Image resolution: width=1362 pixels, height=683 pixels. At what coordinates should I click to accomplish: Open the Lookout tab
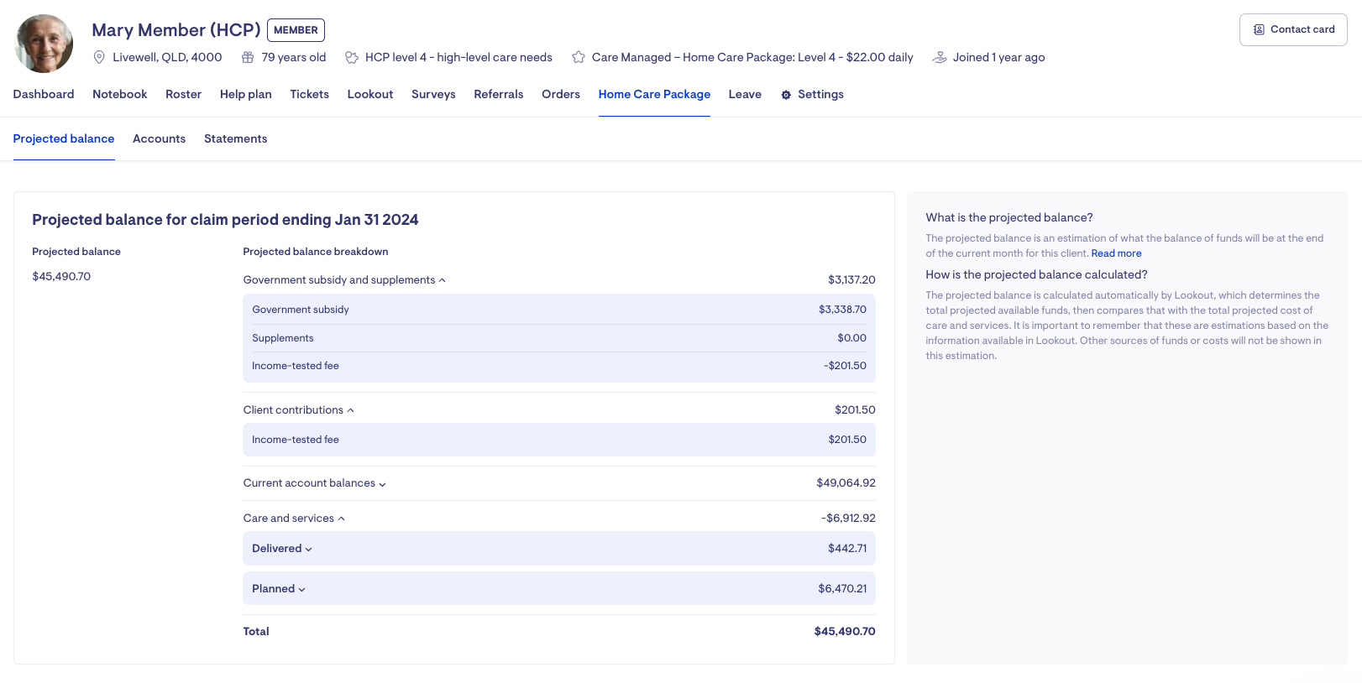coord(370,94)
